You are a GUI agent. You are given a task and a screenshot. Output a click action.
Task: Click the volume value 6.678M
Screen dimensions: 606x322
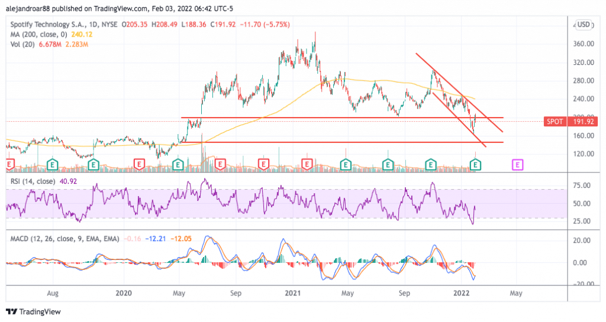click(50, 44)
